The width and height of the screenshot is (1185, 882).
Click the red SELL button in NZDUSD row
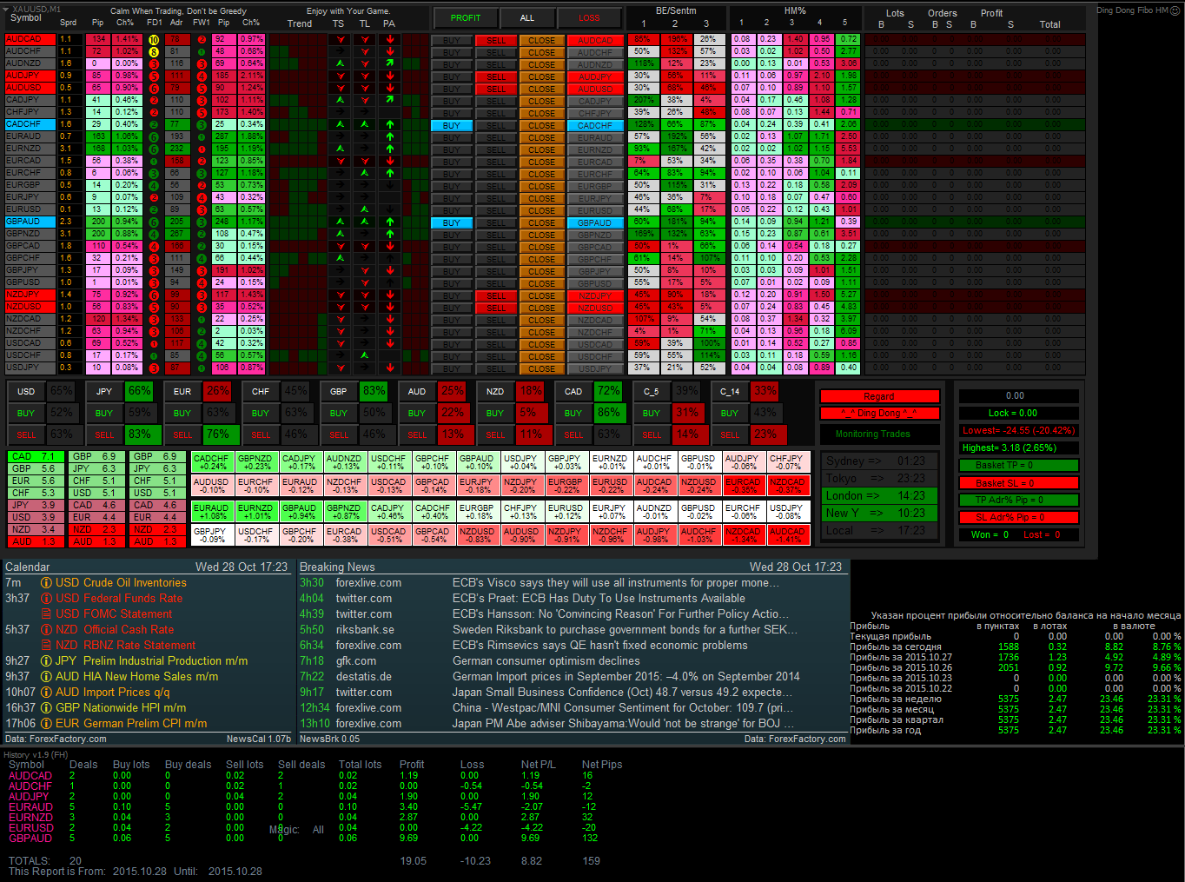pyautogui.click(x=496, y=308)
